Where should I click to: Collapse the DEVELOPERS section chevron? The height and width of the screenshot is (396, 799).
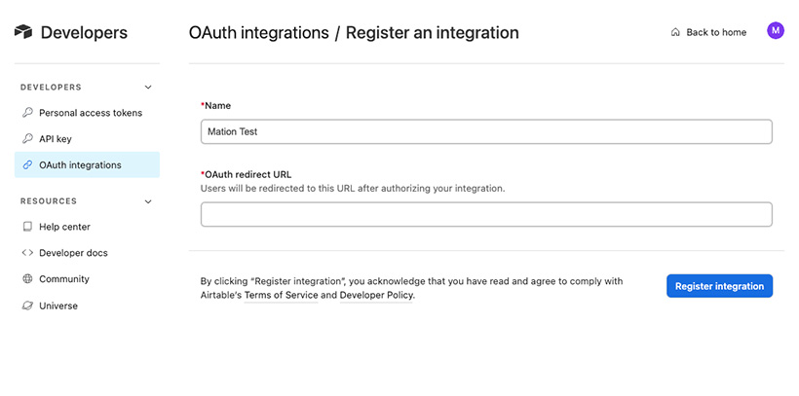tap(148, 87)
